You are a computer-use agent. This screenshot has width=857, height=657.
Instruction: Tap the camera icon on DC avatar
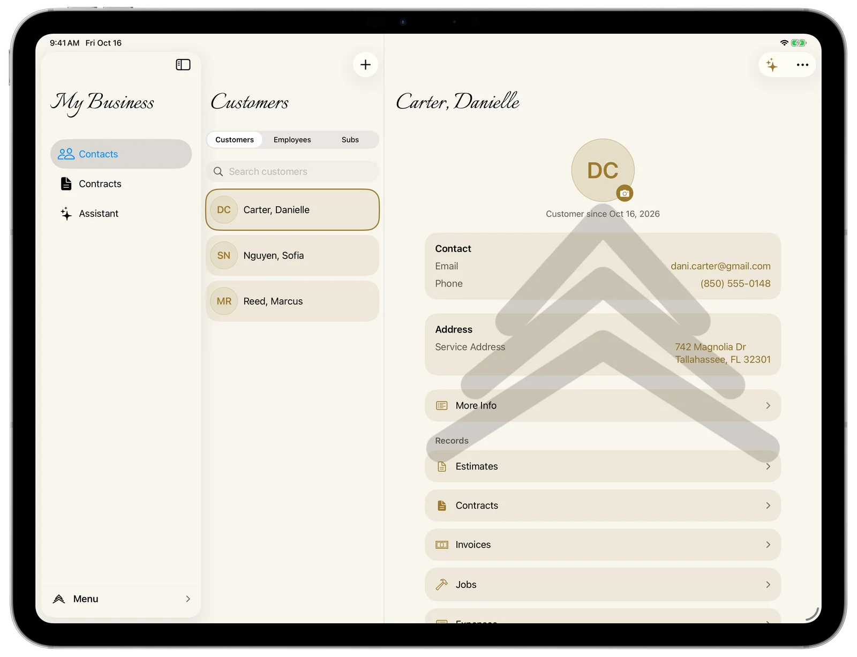(625, 193)
